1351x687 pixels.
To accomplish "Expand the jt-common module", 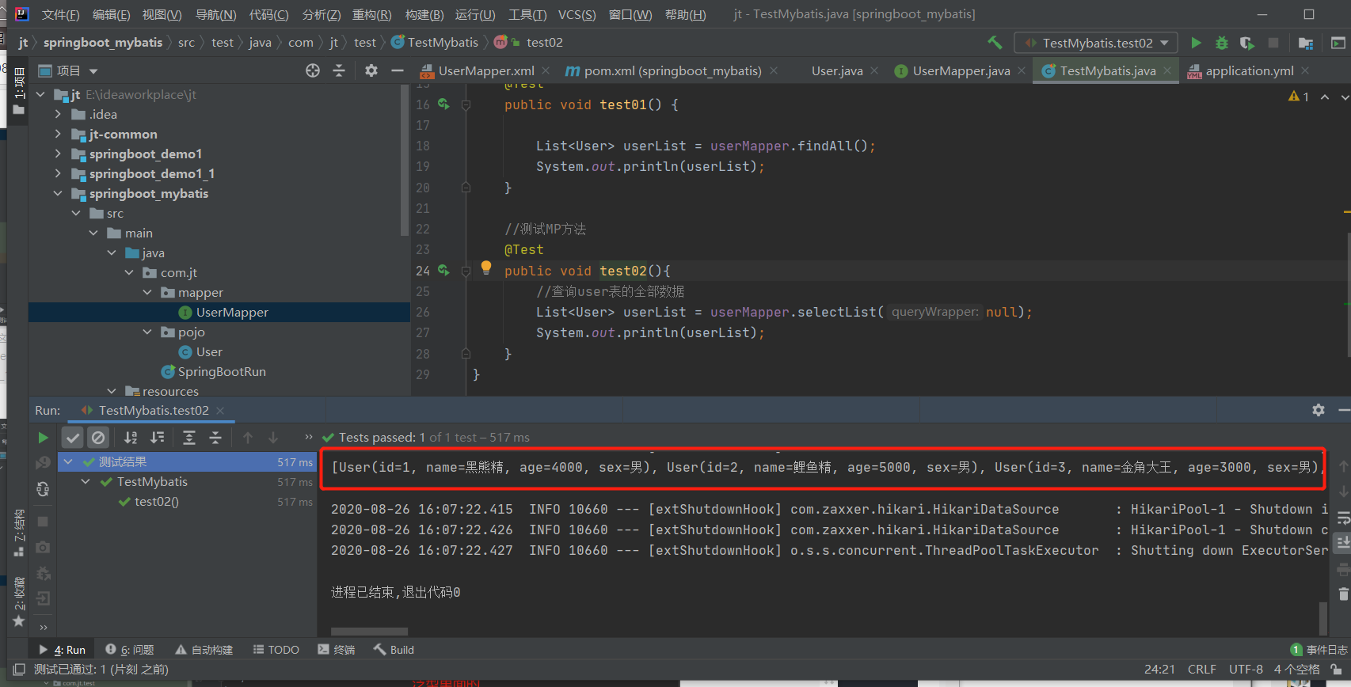I will [x=58, y=134].
